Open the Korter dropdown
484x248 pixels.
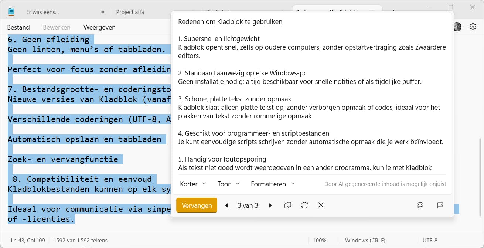192,184
